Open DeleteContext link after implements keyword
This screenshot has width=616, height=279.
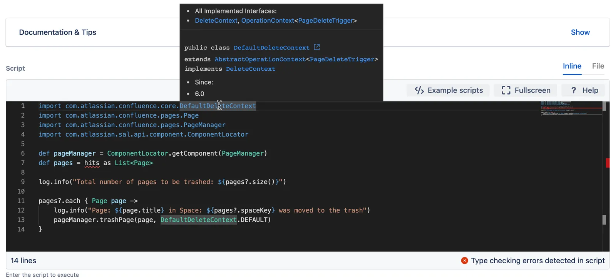click(x=251, y=69)
